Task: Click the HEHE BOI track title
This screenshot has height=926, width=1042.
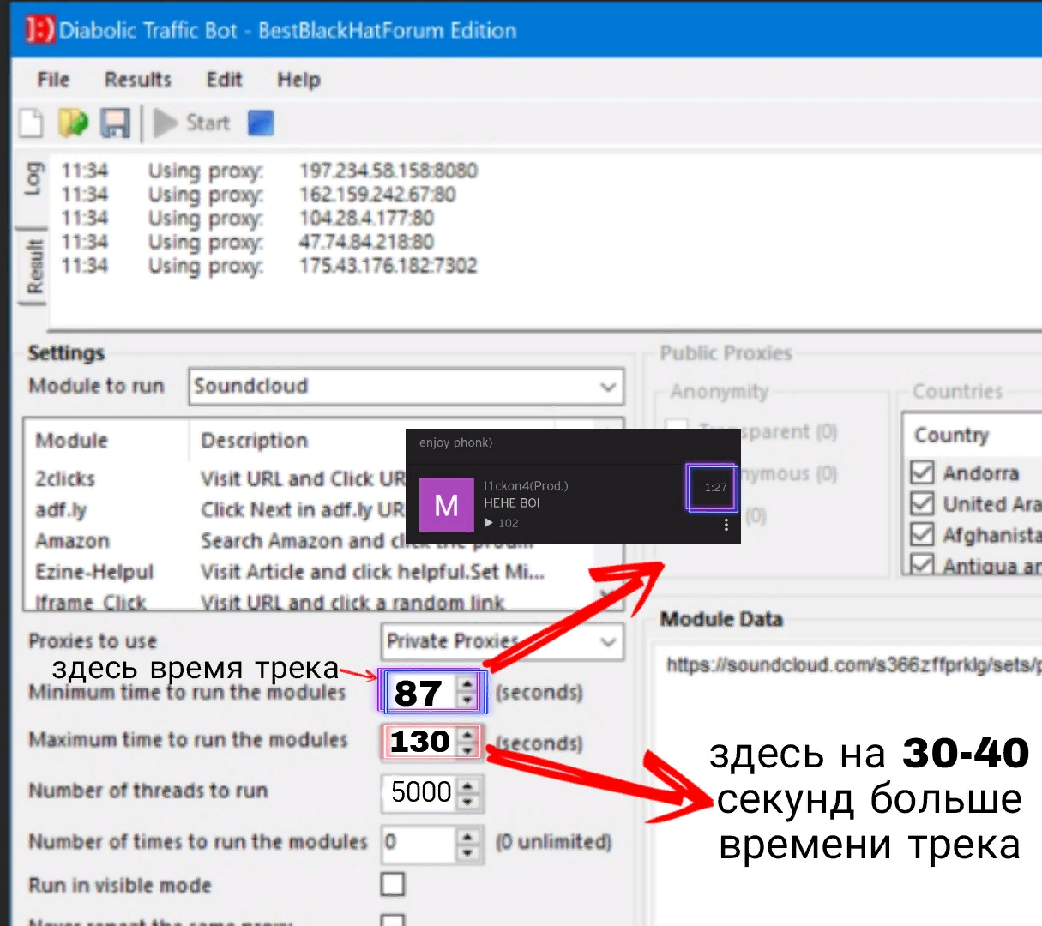Action: pos(512,503)
